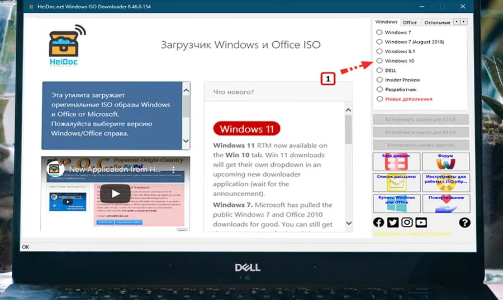Select the Windows 10 radio button

pos(380,61)
